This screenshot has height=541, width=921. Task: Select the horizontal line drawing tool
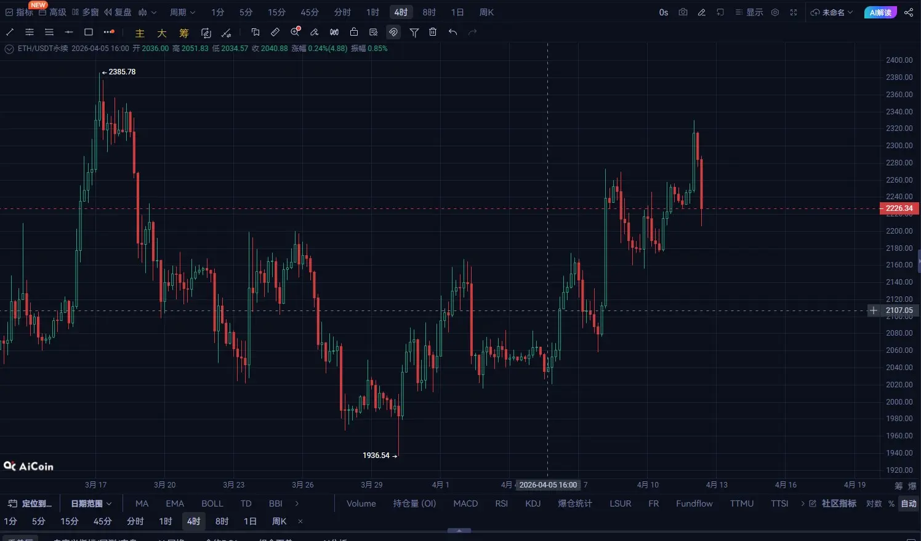click(69, 32)
